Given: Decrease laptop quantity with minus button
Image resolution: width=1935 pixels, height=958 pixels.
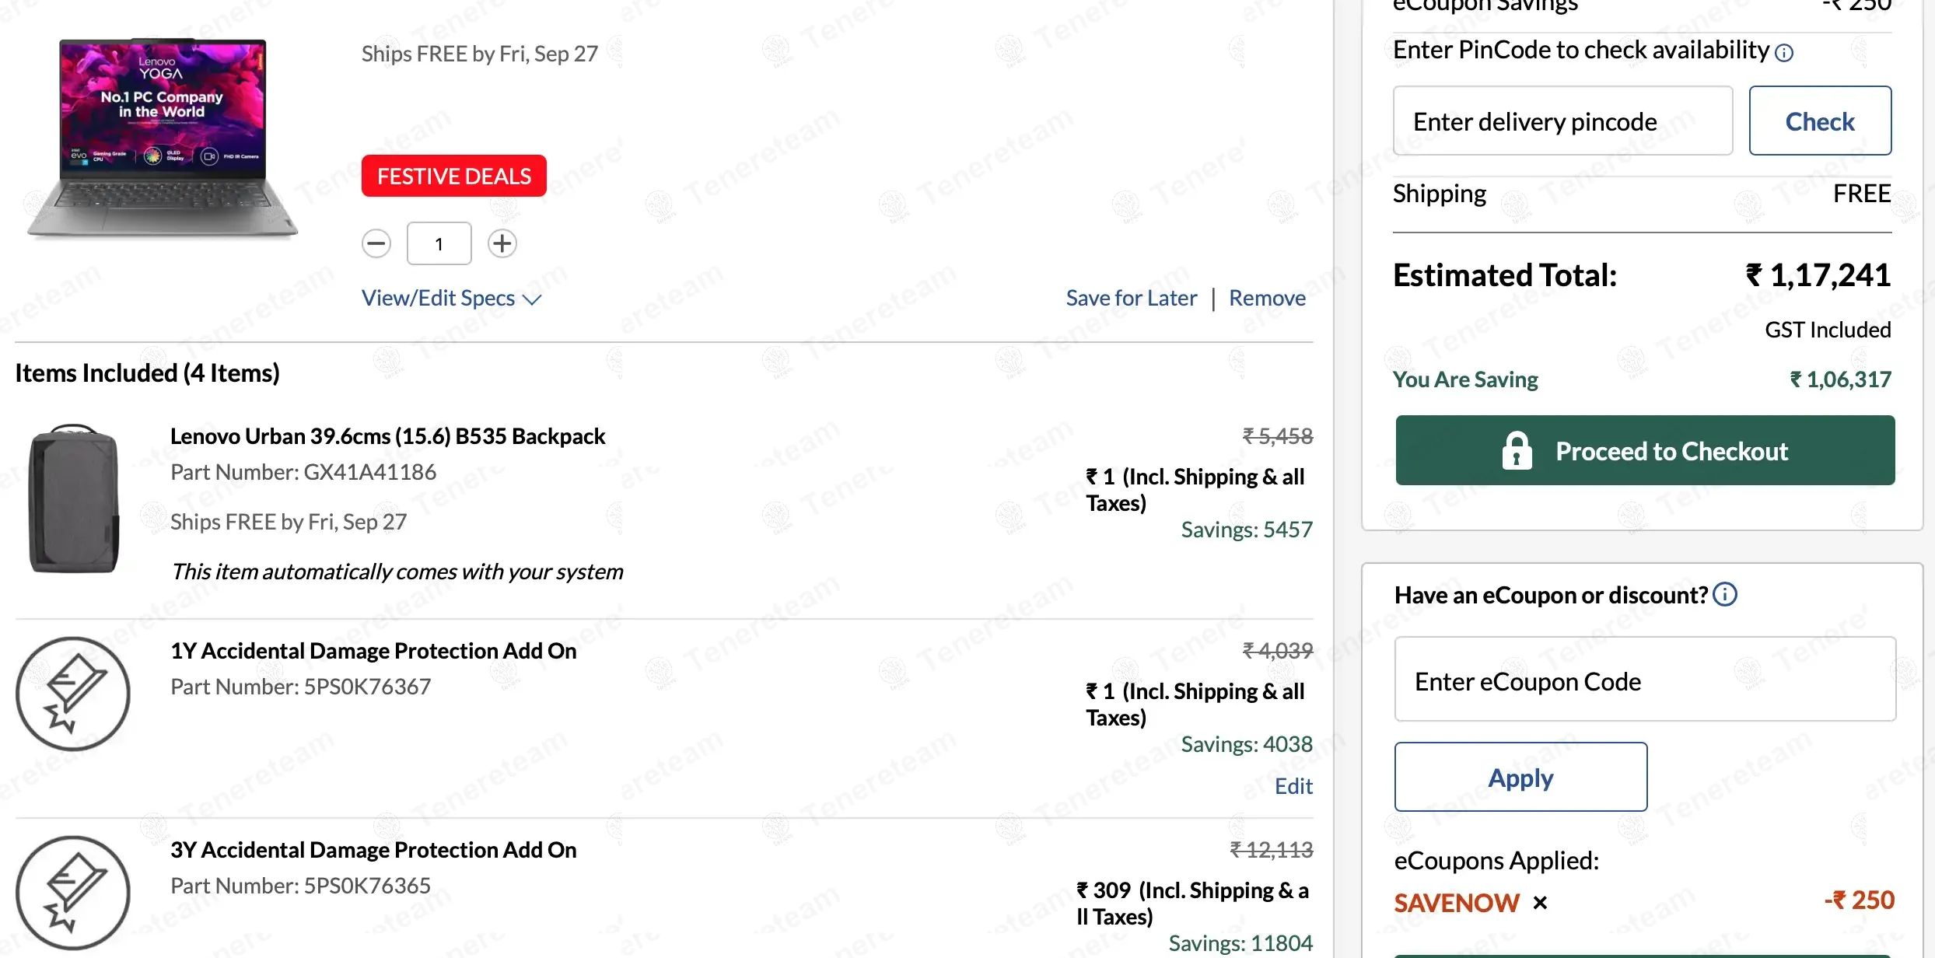Looking at the screenshot, I should (x=376, y=244).
